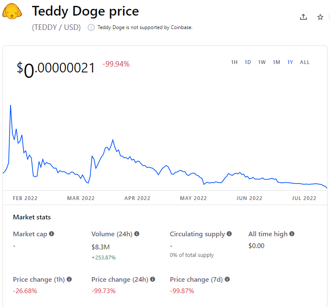The image size is (330, 307).
Task: Click the All time high info icon
Action: coord(292,234)
